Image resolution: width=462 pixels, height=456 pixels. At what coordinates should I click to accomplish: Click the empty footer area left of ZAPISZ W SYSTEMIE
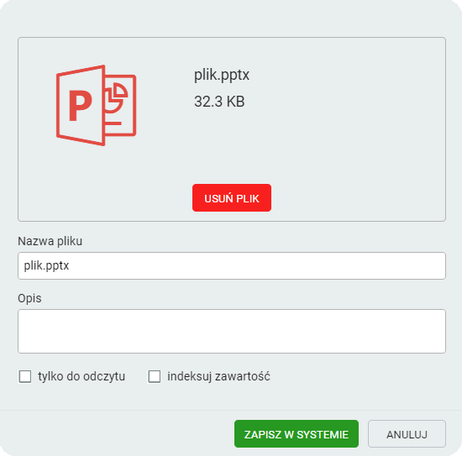pyautogui.click(x=118, y=434)
